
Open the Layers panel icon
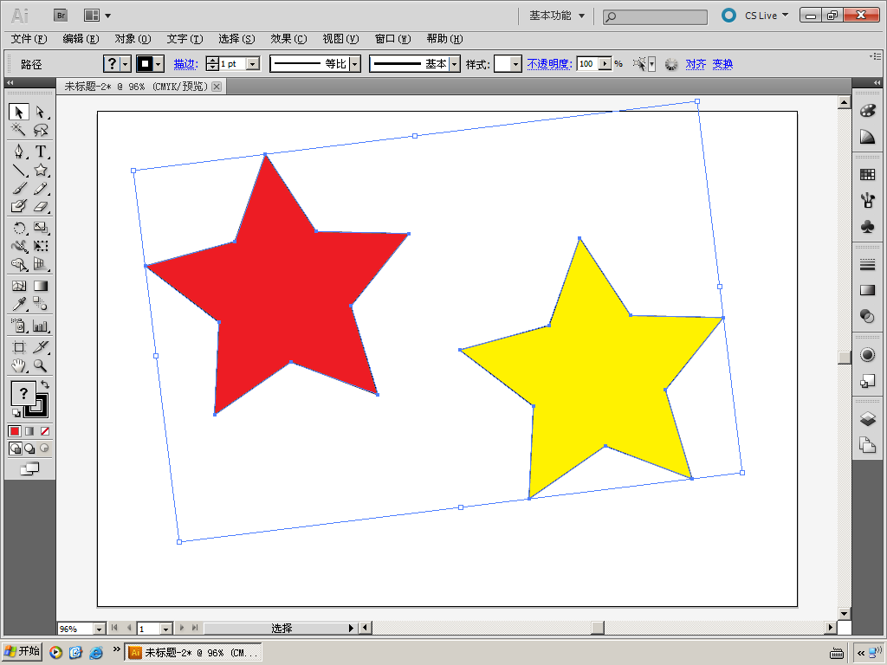click(x=867, y=419)
